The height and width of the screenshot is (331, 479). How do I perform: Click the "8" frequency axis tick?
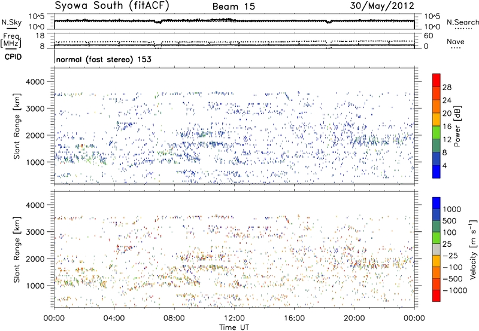point(42,46)
